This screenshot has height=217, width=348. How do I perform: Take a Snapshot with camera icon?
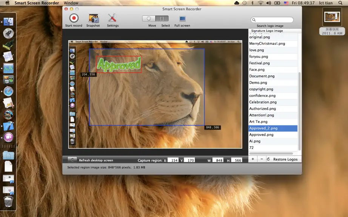tap(94, 18)
